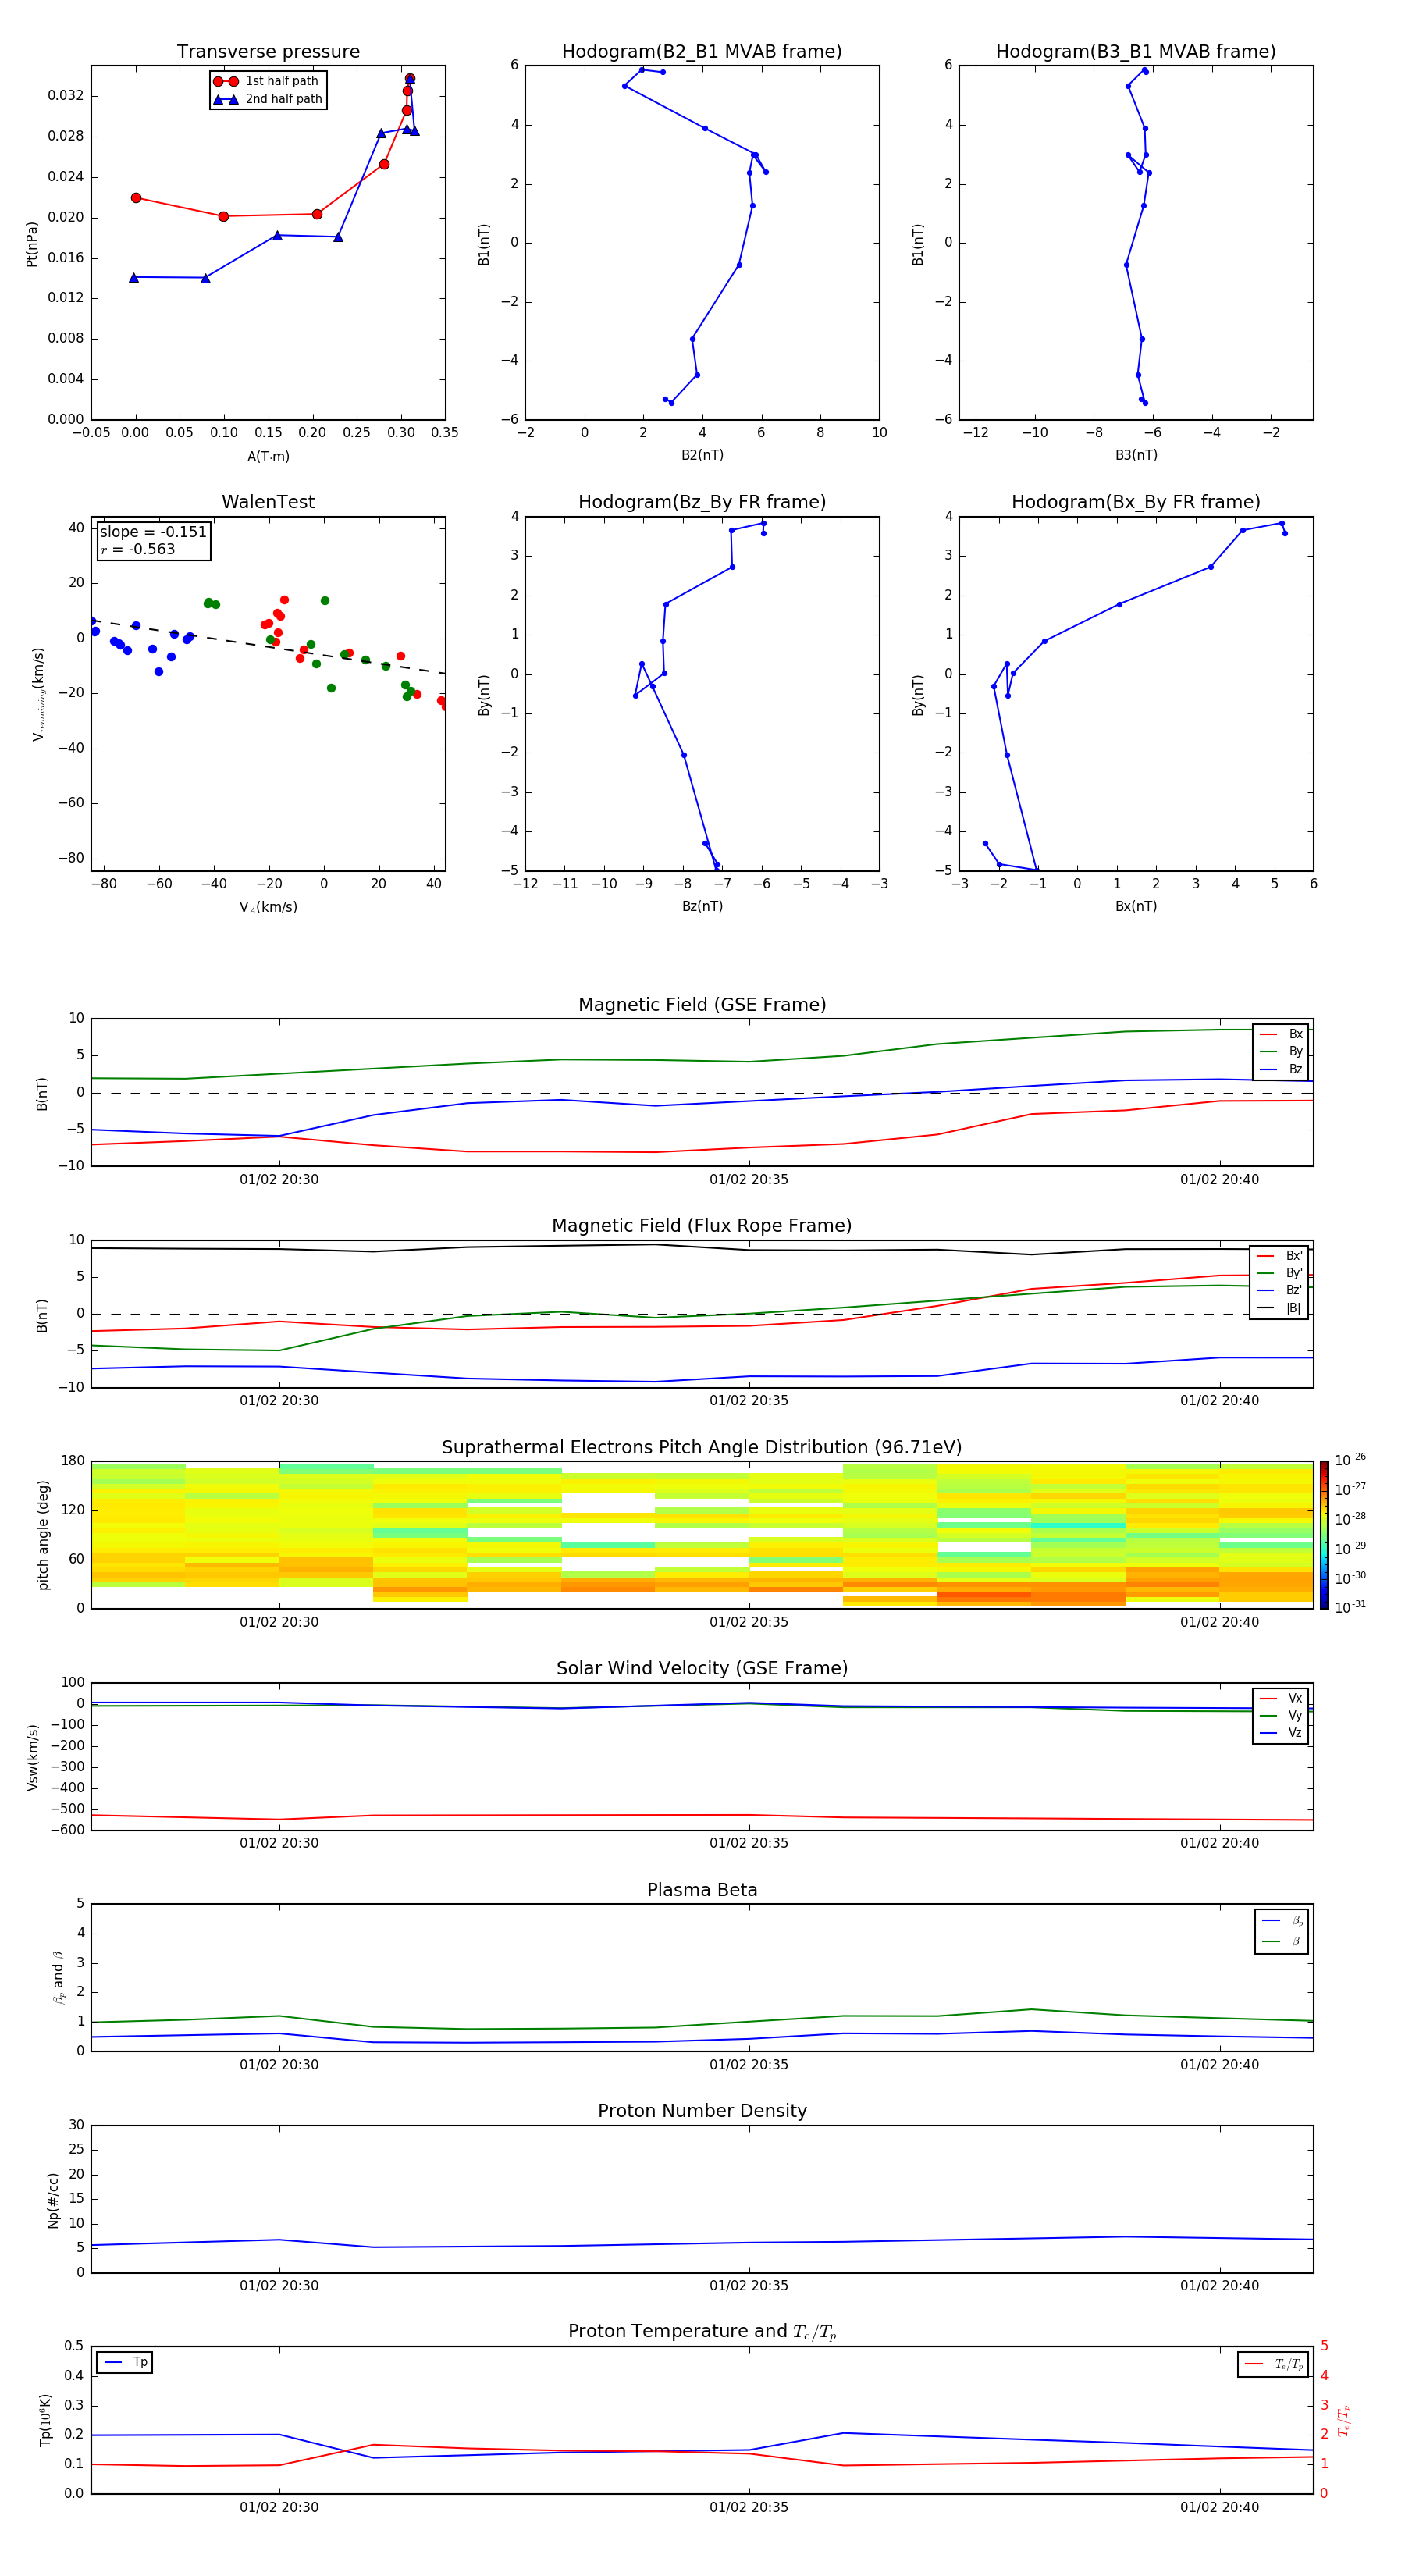Click the beta legend box in Plasma Beta
1405x2576 pixels.
[1281, 1931]
